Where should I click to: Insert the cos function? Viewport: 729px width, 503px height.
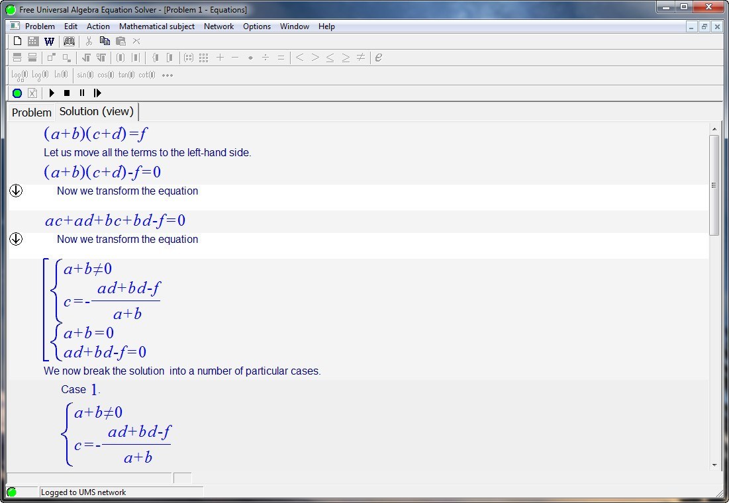(x=105, y=75)
